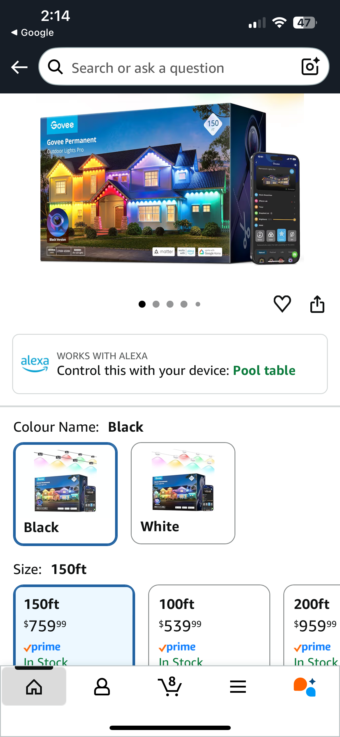Return to Google app link
The height and width of the screenshot is (737, 340).
32,32
